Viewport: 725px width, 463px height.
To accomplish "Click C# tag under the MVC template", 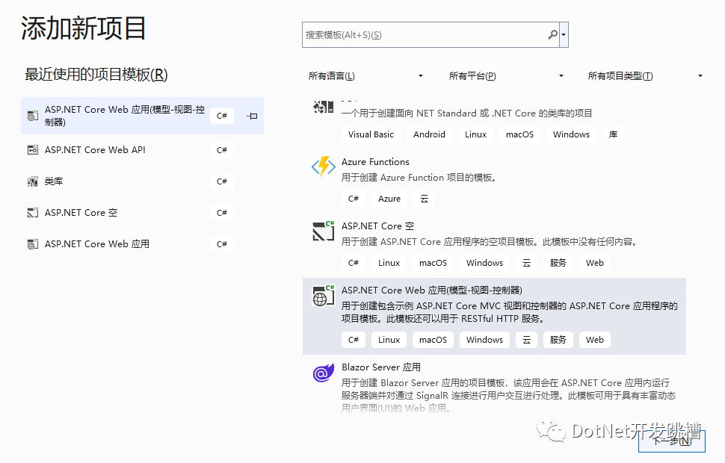I will [x=354, y=340].
